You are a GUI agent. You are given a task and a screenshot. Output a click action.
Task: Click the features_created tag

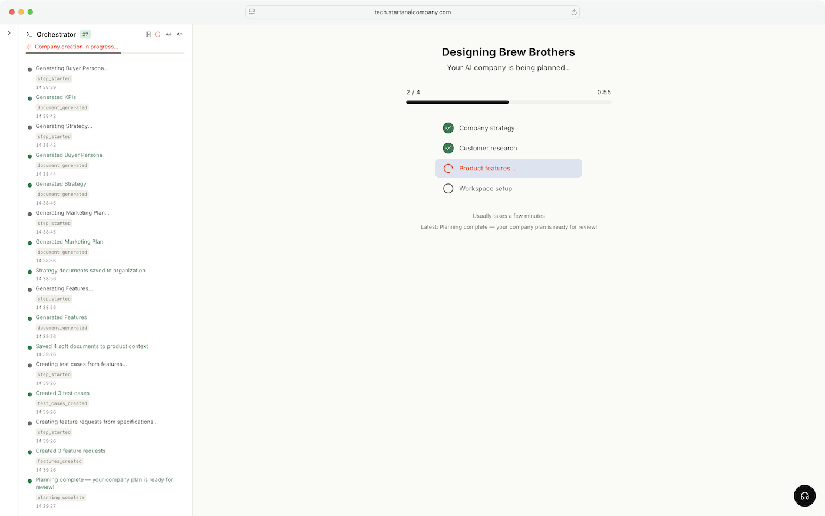point(60,461)
